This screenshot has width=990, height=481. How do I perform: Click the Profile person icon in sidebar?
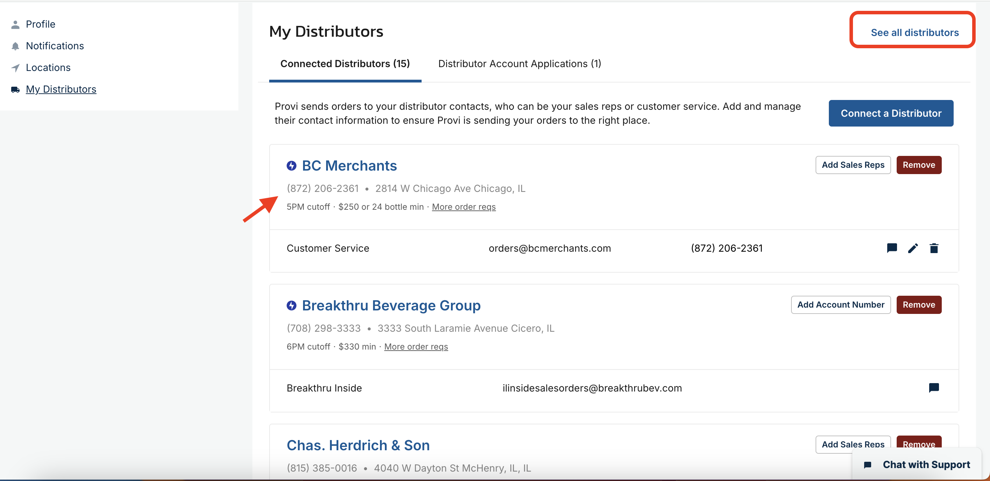[15, 24]
